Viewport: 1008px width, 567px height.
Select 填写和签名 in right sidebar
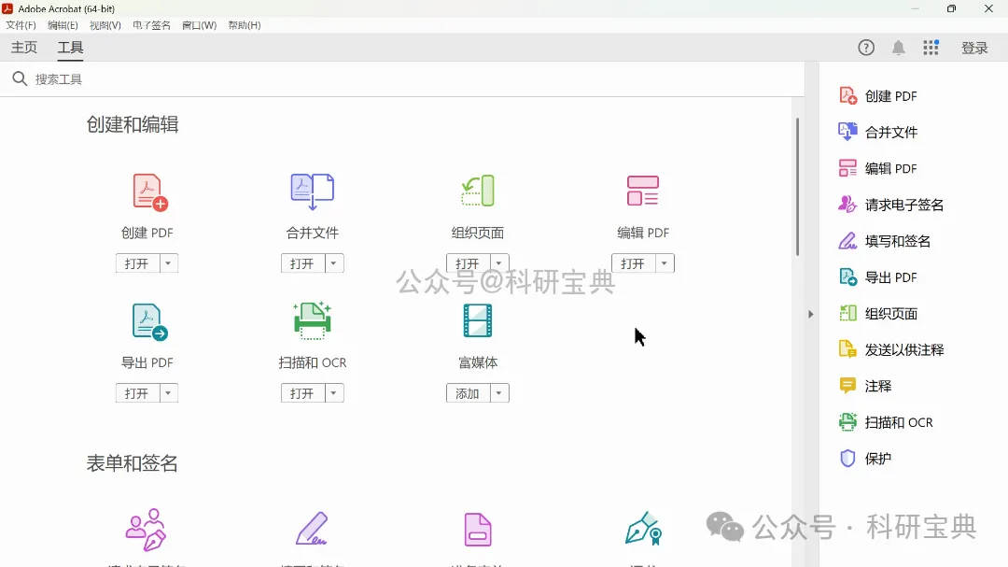[x=885, y=241]
